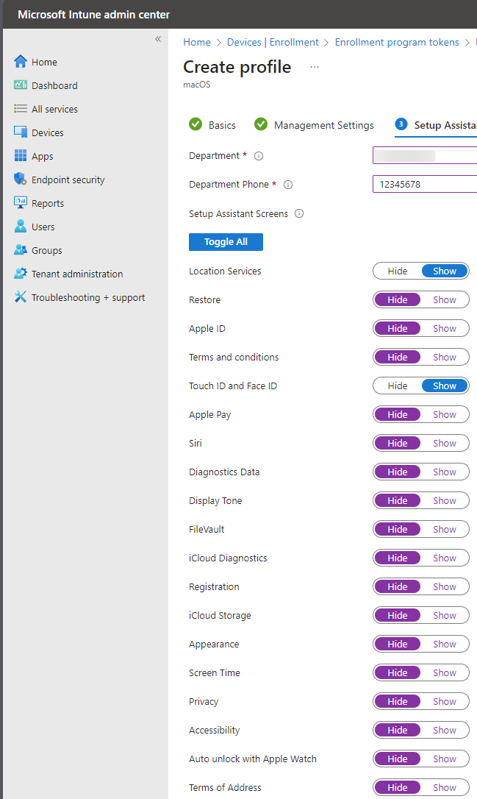The image size is (477, 799).
Task: Set Location Services to Hide
Action: [398, 271]
